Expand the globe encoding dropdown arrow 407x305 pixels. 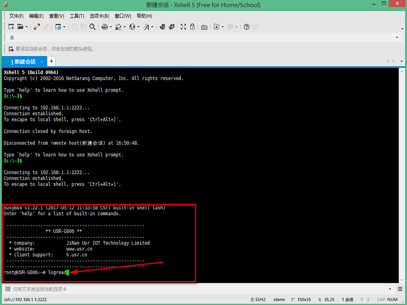pyautogui.click(x=138, y=27)
